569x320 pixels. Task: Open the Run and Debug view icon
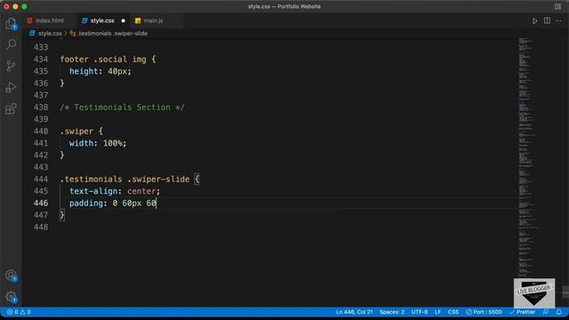tap(11, 87)
